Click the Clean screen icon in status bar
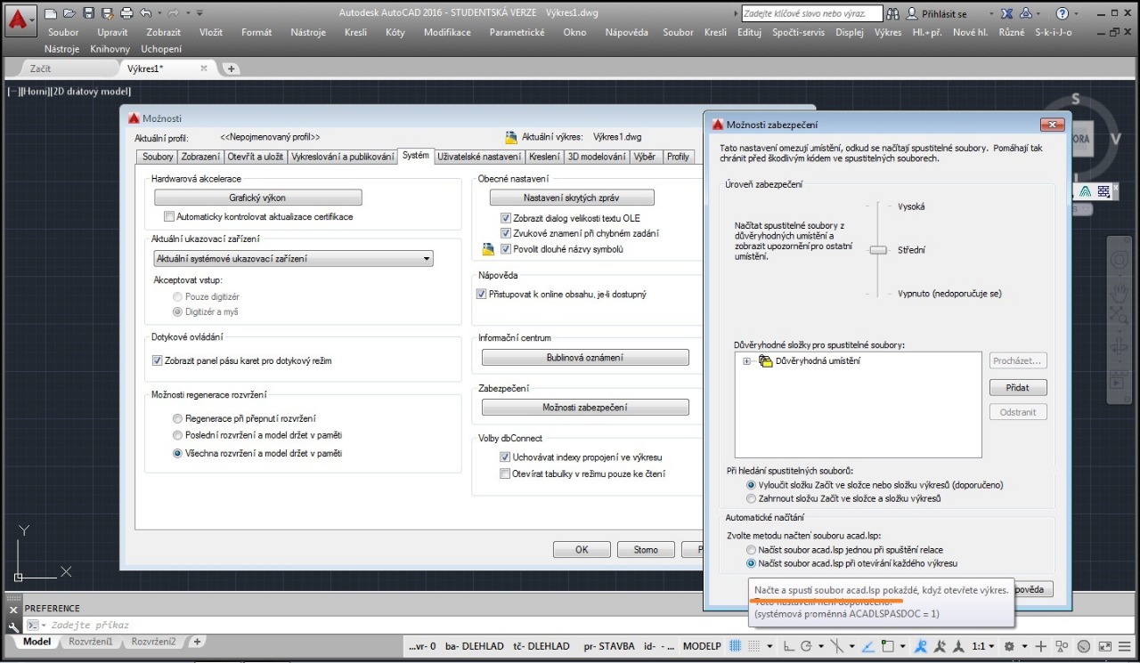Screen dimensions: 1140x663 [x=1105, y=646]
